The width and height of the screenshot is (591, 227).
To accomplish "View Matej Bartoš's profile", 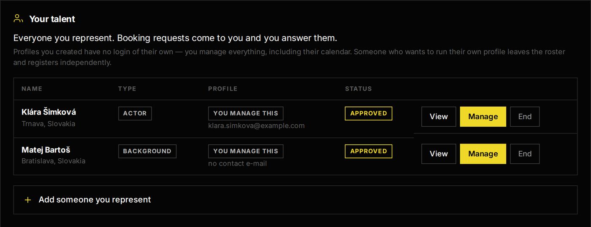I will point(439,154).
